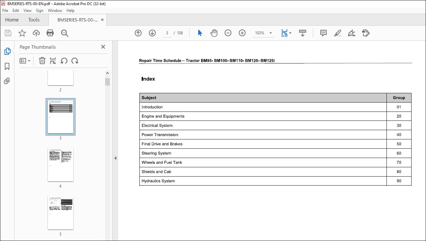Collapse the navigation pane arrow

point(115,158)
